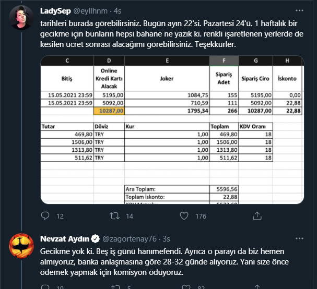
Task: Enlarge the attached spreadsheet image
Action: pyautogui.click(x=172, y=129)
